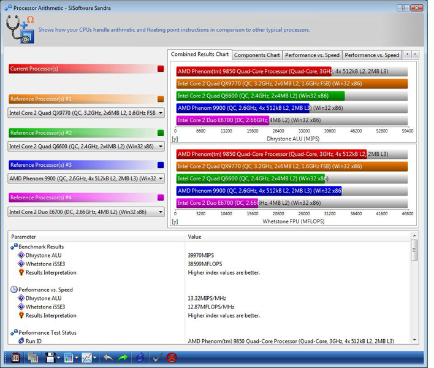The width and height of the screenshot is (434, 368).
Task: Click the checkmark OK icon
Action: point(157,358)
